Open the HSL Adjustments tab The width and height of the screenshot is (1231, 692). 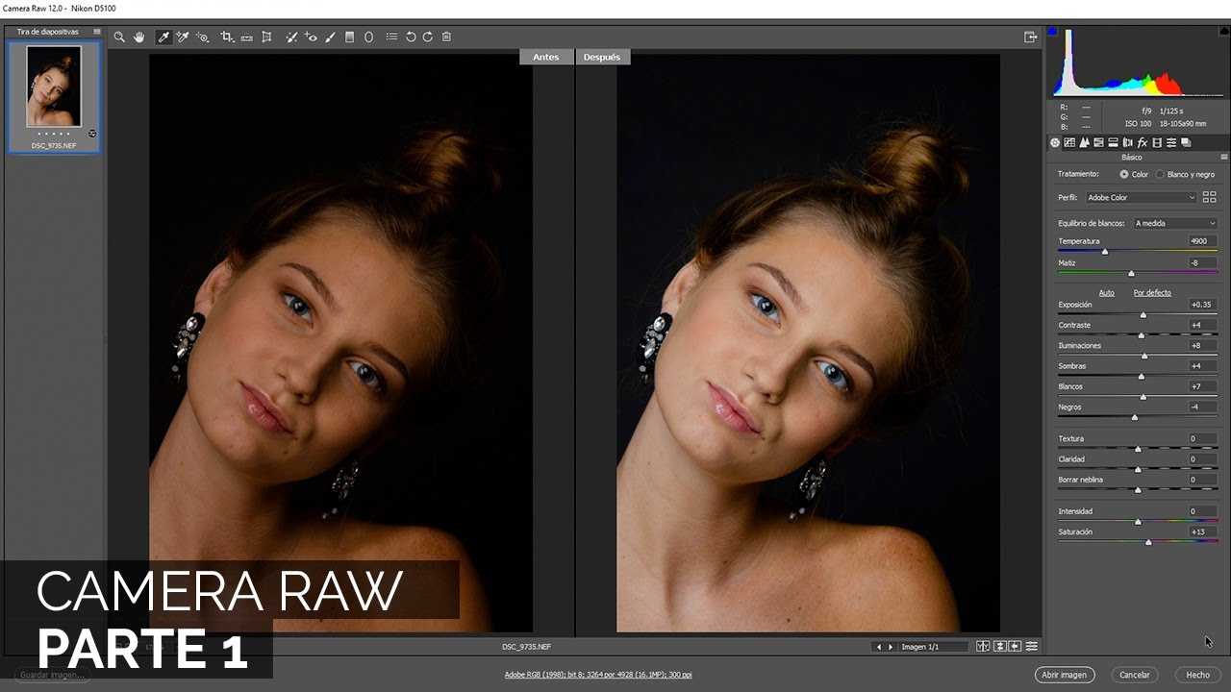coord(1098,142)
